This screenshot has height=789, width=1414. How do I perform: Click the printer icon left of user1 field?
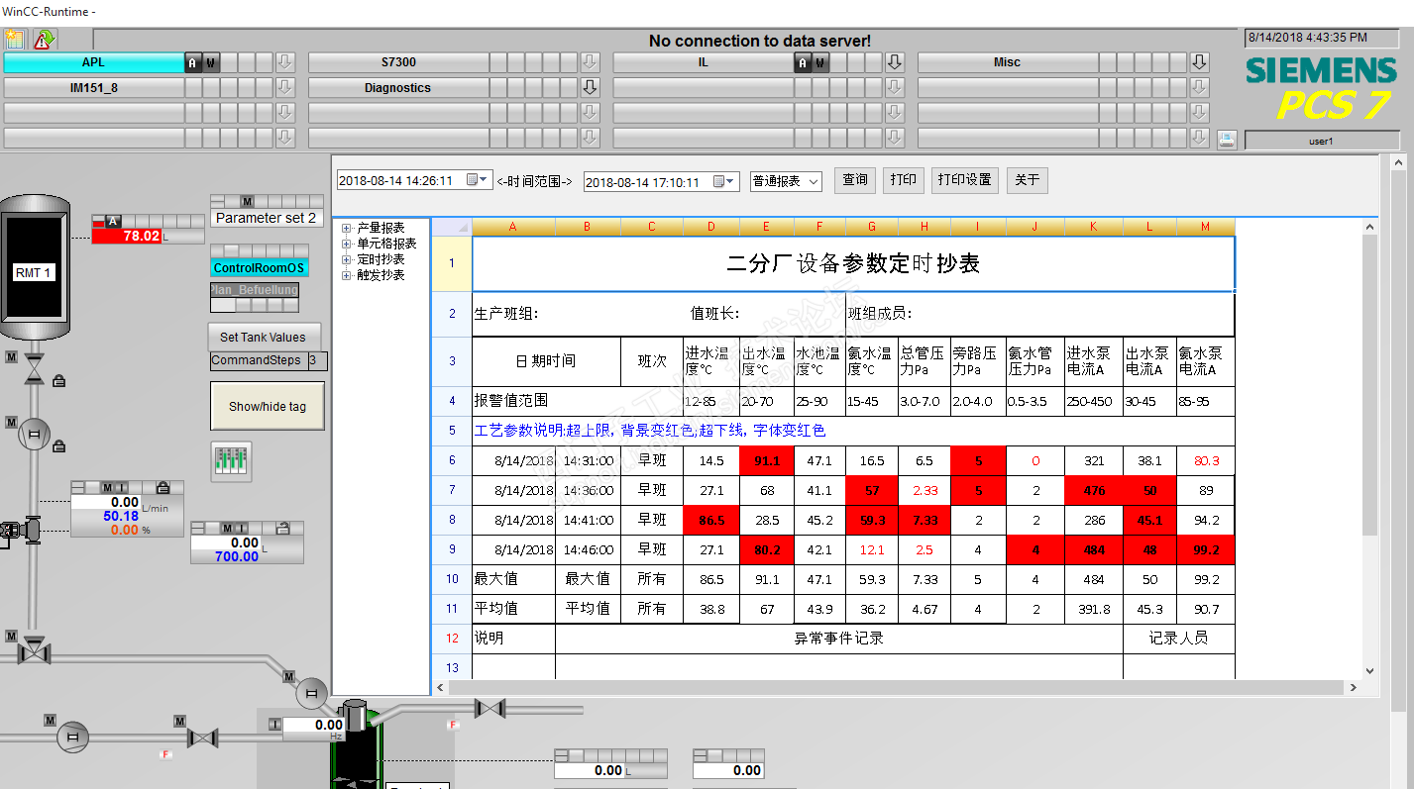click(1227, 140)
